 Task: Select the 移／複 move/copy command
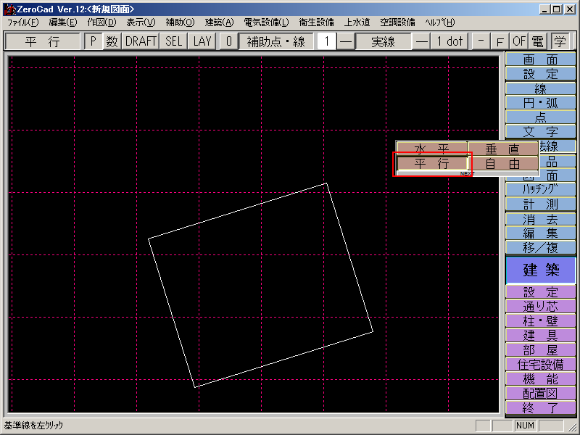540,247
